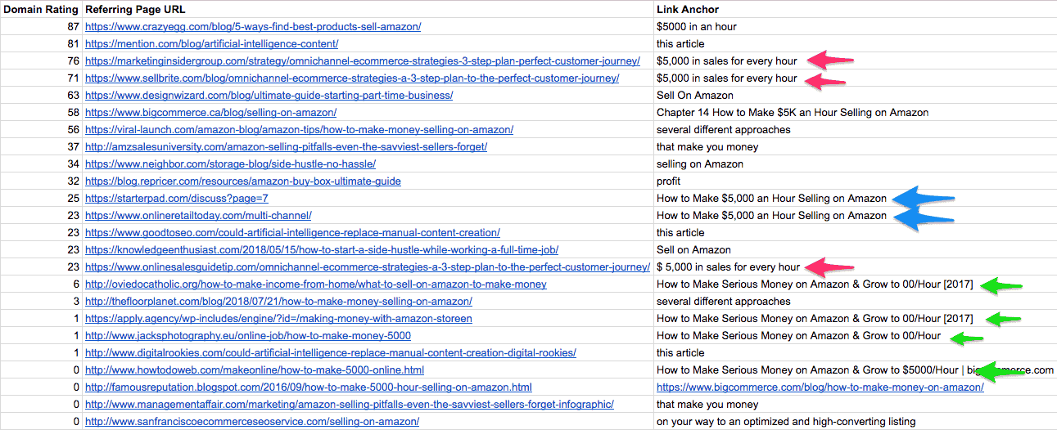The image size is (1057, 430).
Task: Open the knowledgeenthusiast.com side-hustle link
Action: point(322,249)
